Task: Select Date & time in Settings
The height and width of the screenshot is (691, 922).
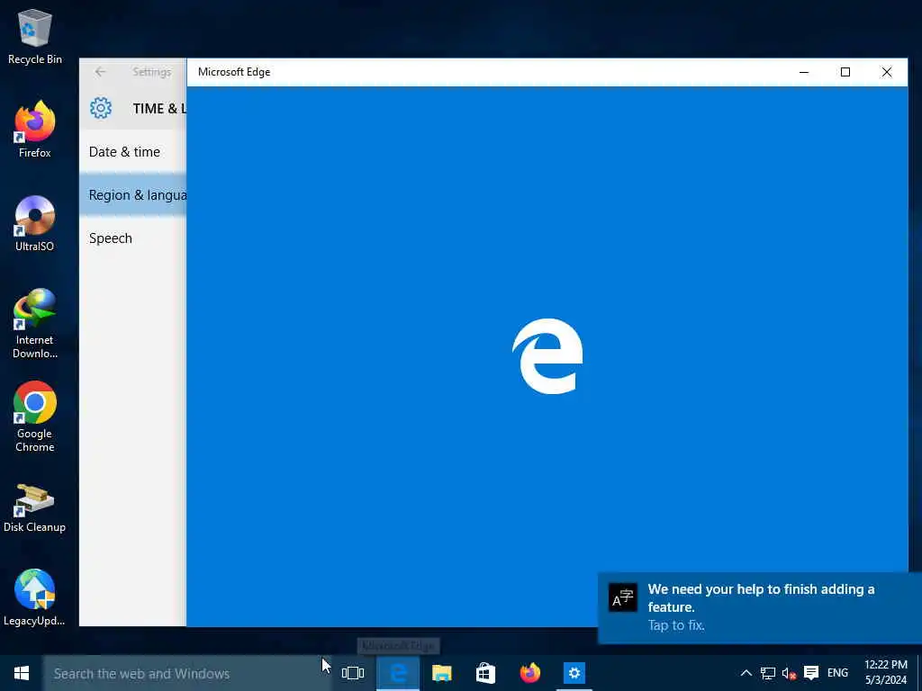Action: pos(133,151)
